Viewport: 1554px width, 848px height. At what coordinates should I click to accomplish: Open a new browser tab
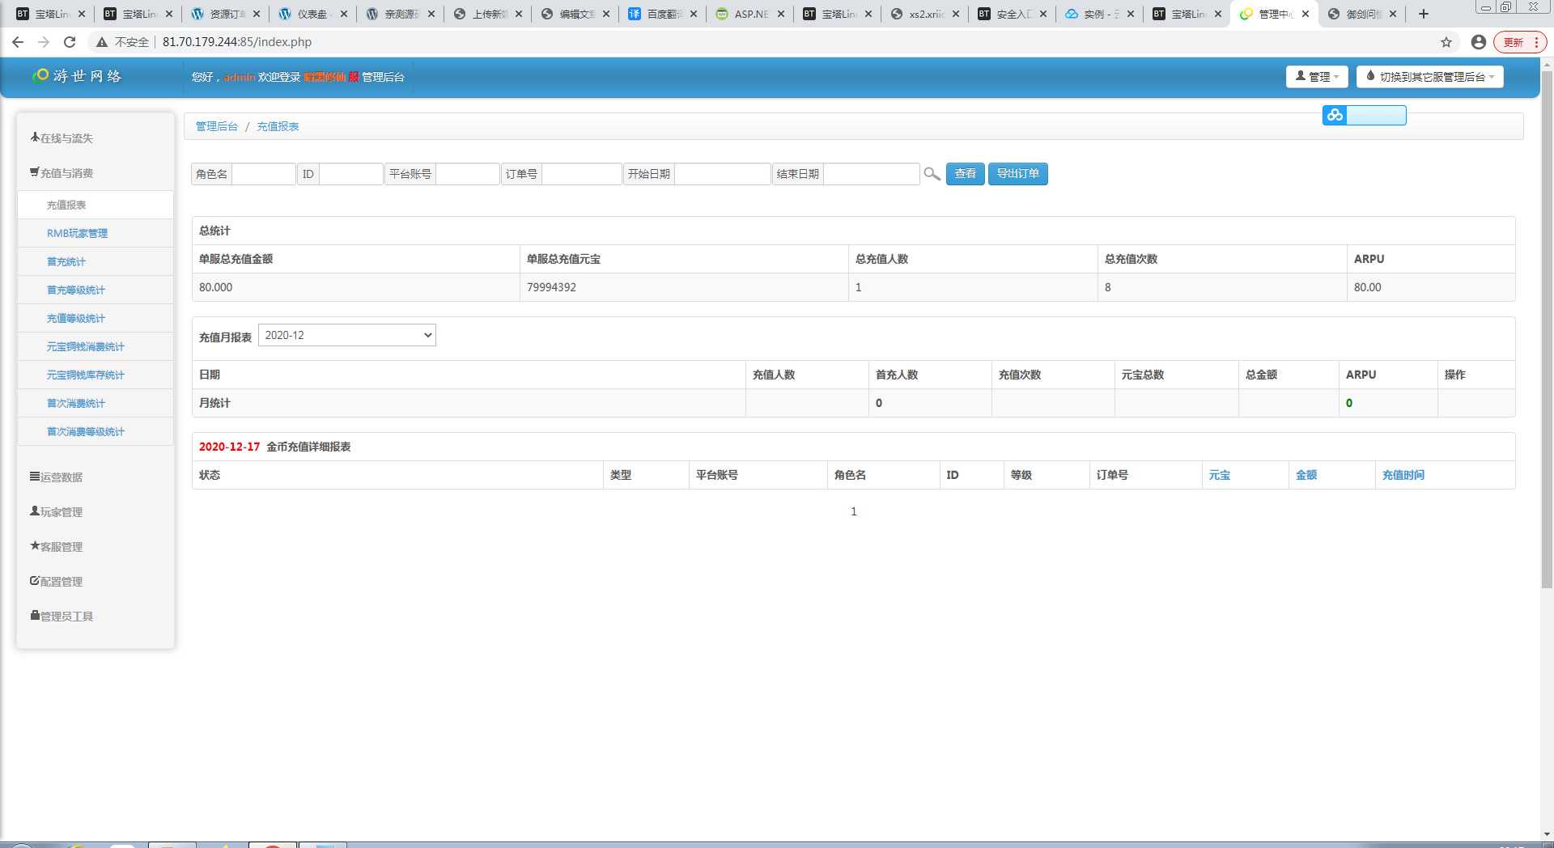tap(1423, 14)
